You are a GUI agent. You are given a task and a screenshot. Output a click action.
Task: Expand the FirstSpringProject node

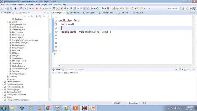2,89
